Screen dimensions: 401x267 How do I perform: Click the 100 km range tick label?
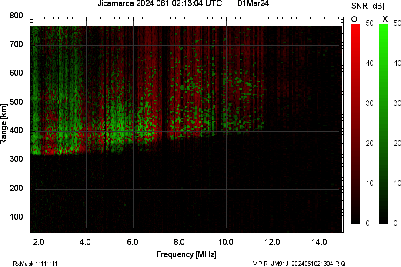[16, 217]
